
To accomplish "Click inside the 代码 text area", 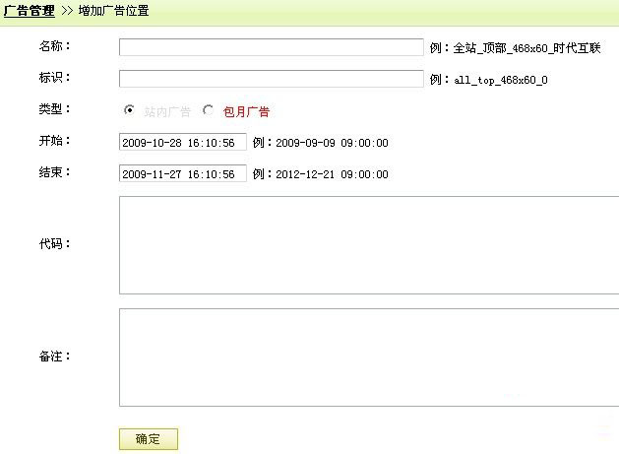I will (369, 244).
